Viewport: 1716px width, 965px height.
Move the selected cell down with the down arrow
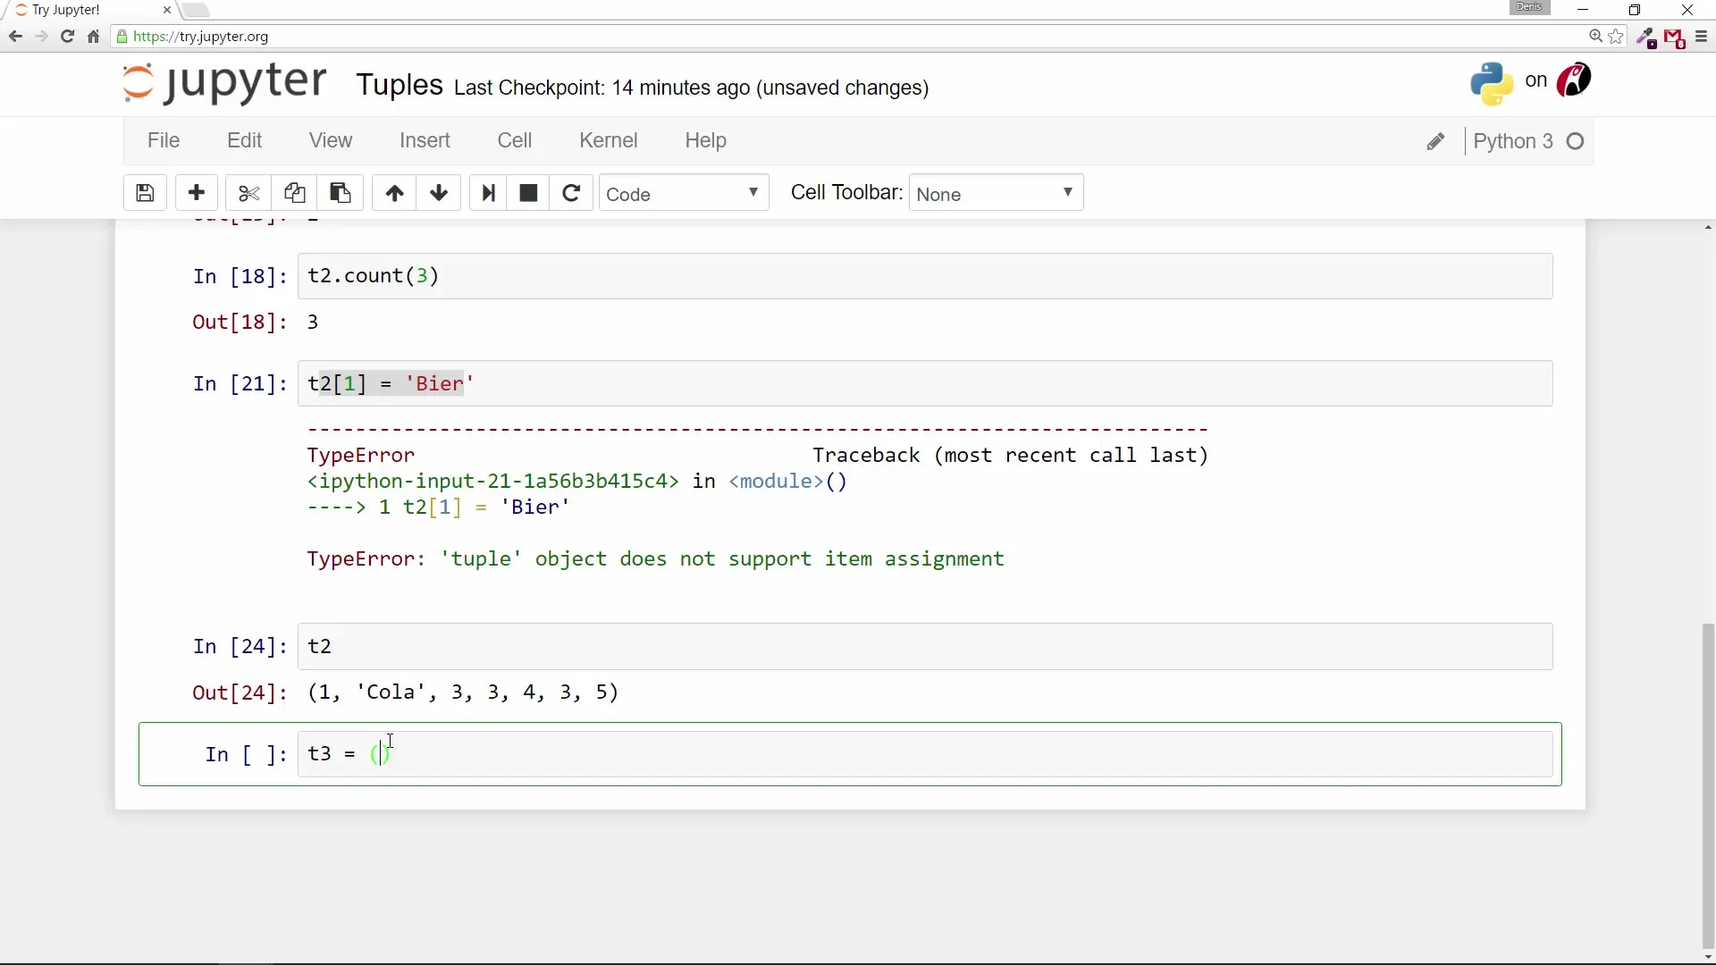tap(438, 193)
